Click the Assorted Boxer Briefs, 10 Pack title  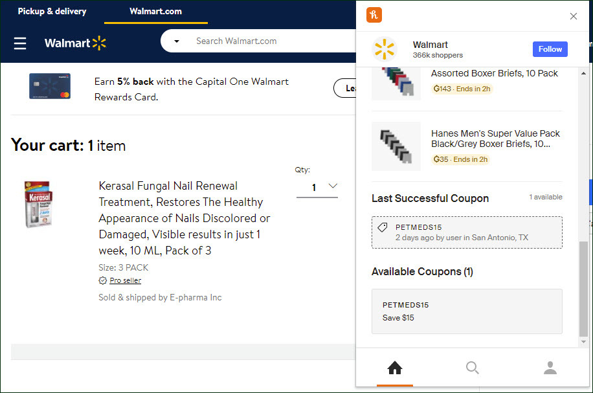pos(495,73)
